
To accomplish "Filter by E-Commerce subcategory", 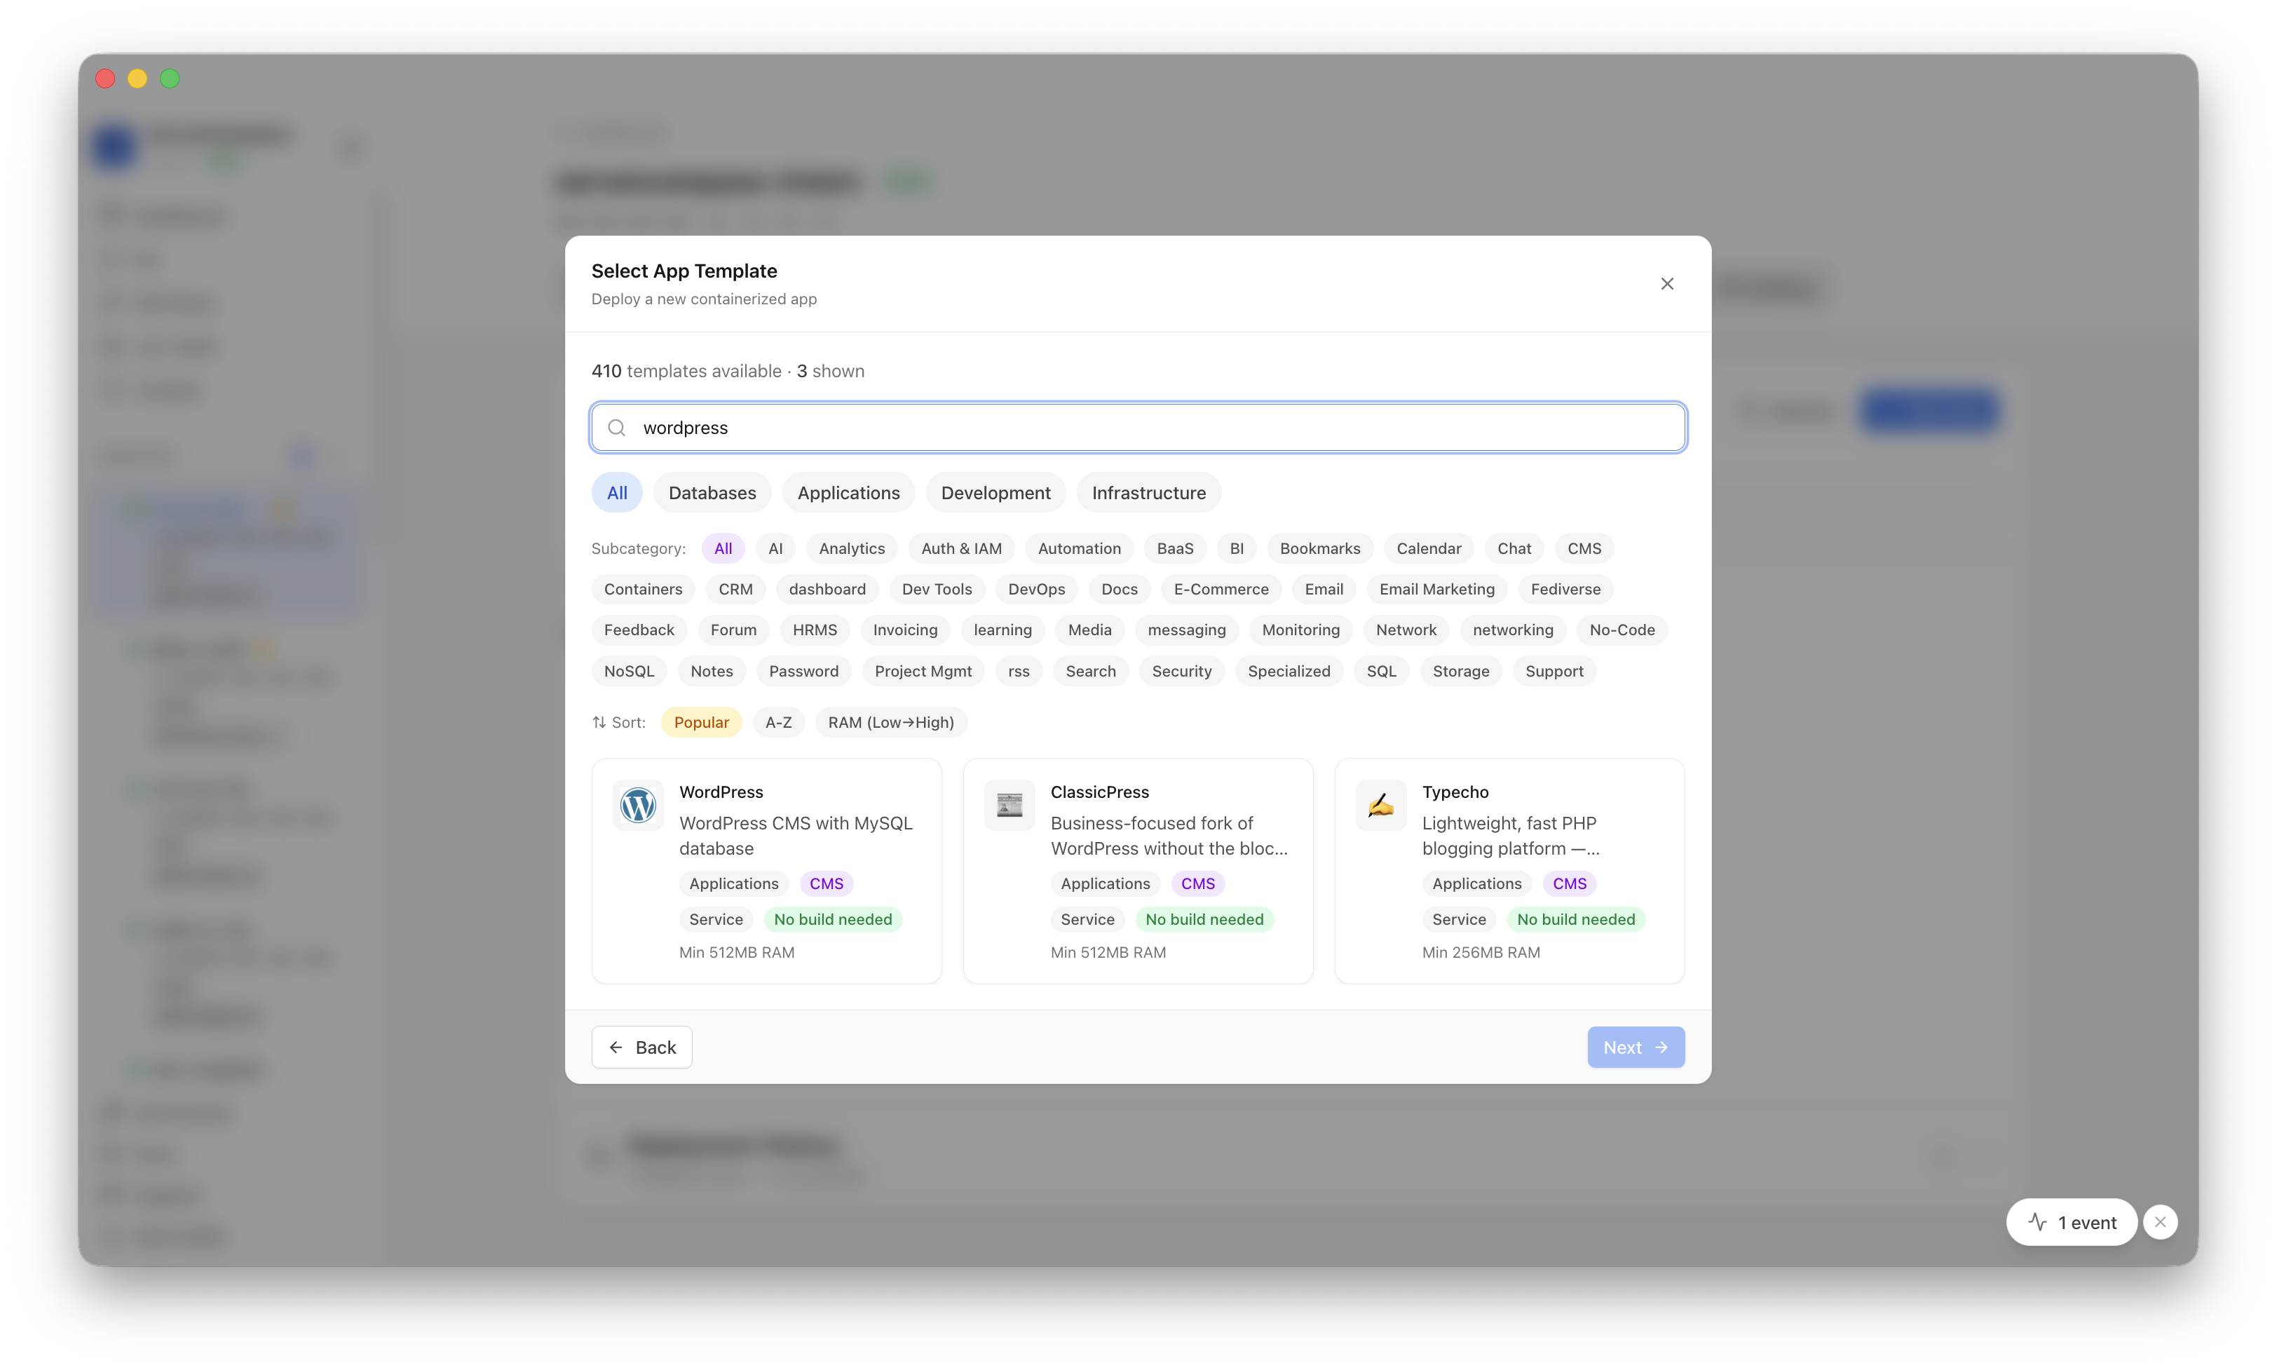I will pos(1221,589).
